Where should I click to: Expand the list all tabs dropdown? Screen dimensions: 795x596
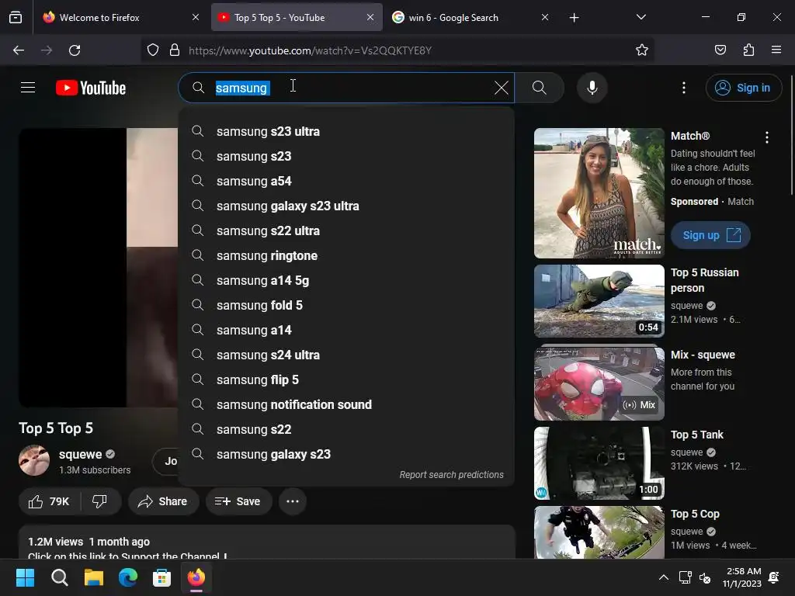641,17
